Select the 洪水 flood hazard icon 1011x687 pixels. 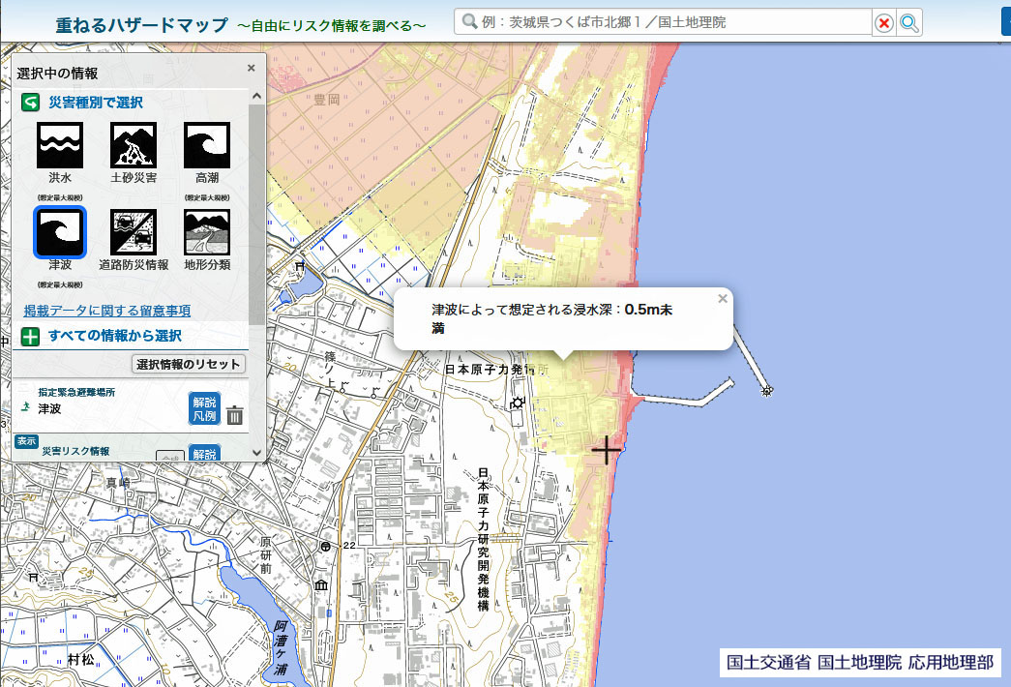pos(60,146)
